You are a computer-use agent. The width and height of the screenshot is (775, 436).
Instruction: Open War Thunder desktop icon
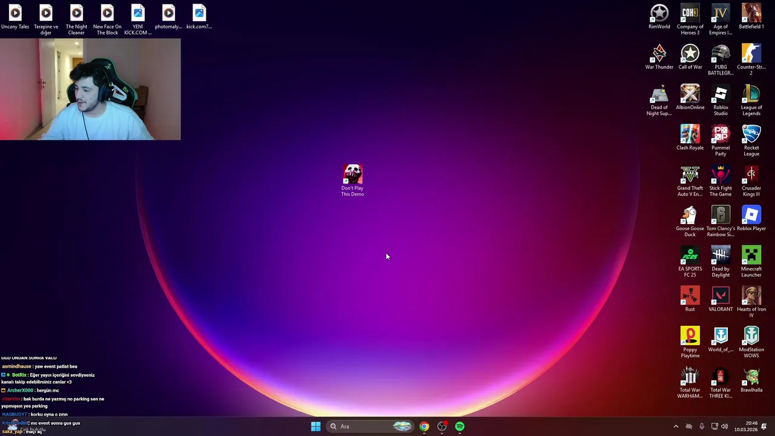[659, 57]
